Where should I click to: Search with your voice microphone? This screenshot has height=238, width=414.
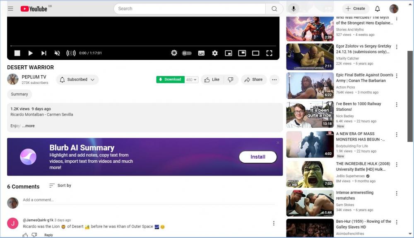(x=294, y=9)
